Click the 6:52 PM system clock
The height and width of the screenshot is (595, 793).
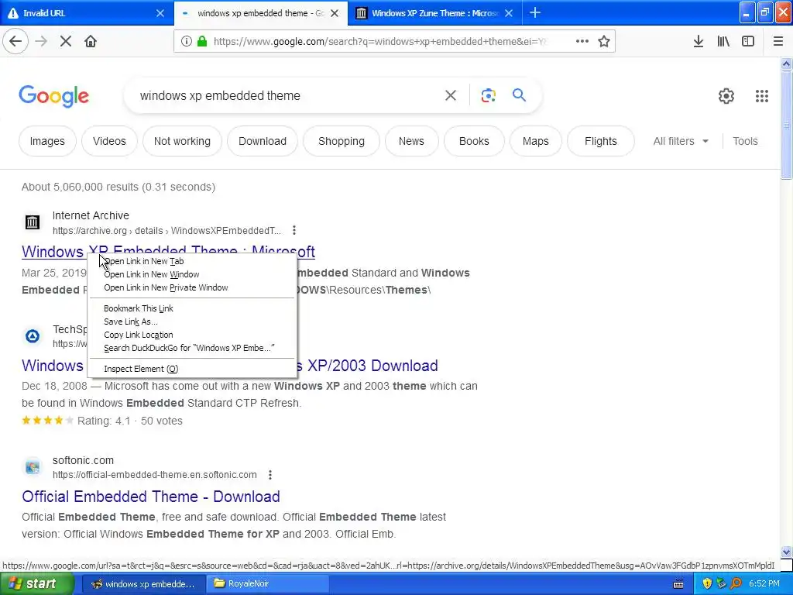click(764, 583)
